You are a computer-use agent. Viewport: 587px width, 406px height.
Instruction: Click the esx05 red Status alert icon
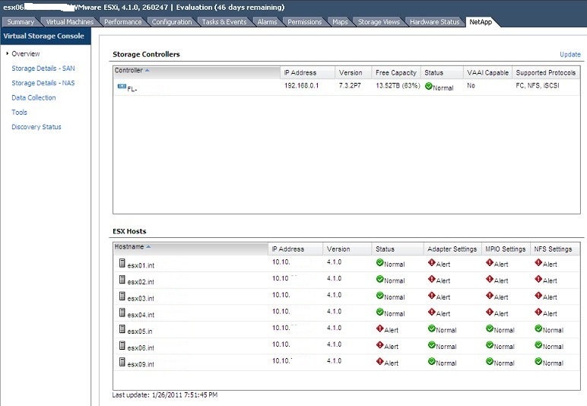[379, 328]
